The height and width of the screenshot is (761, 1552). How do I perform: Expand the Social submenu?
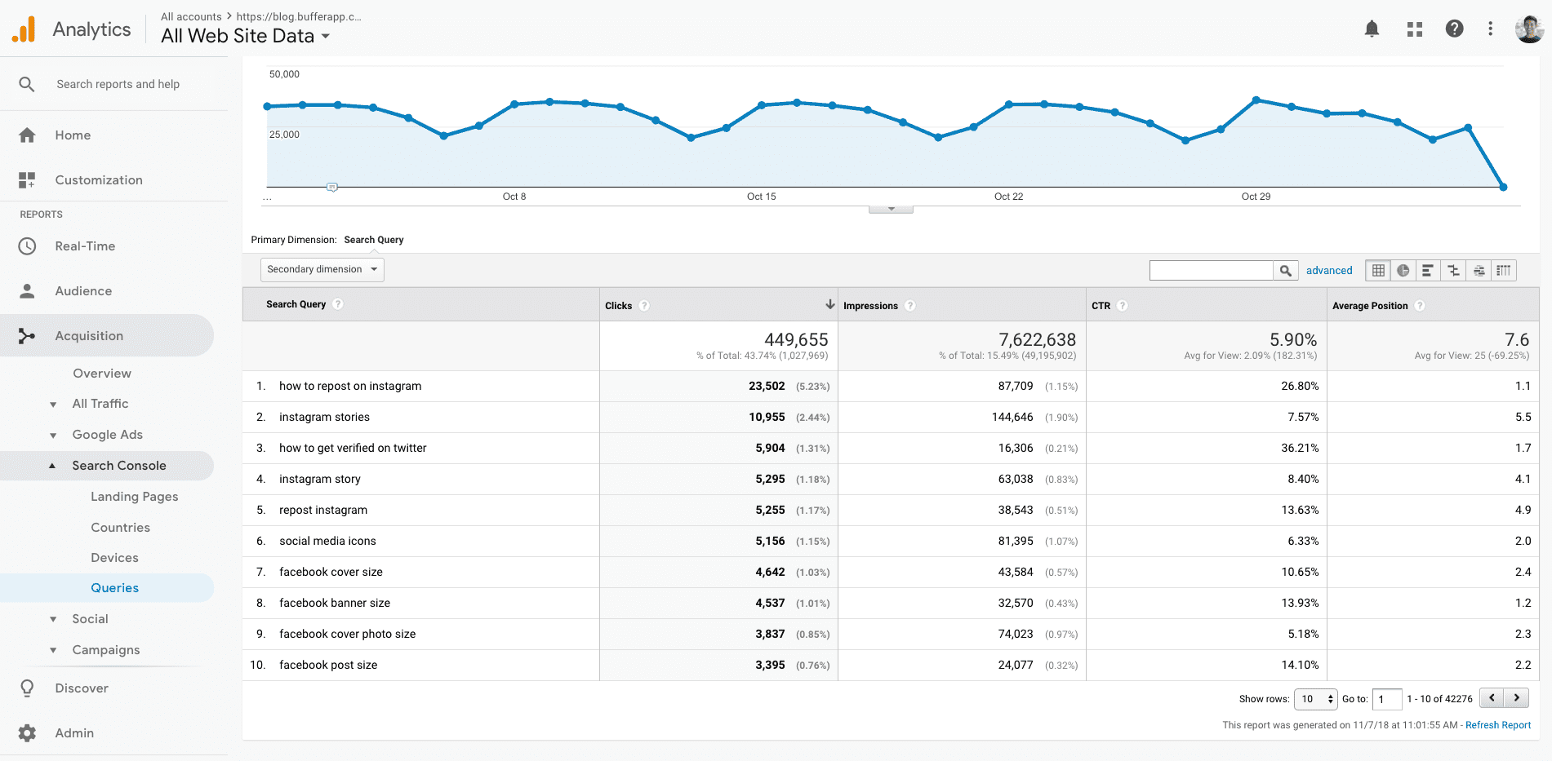tap(53, 620)
